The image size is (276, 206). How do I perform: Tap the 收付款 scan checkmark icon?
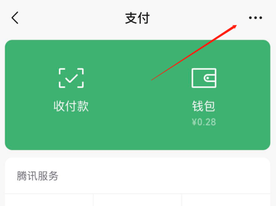click(71, 78)
